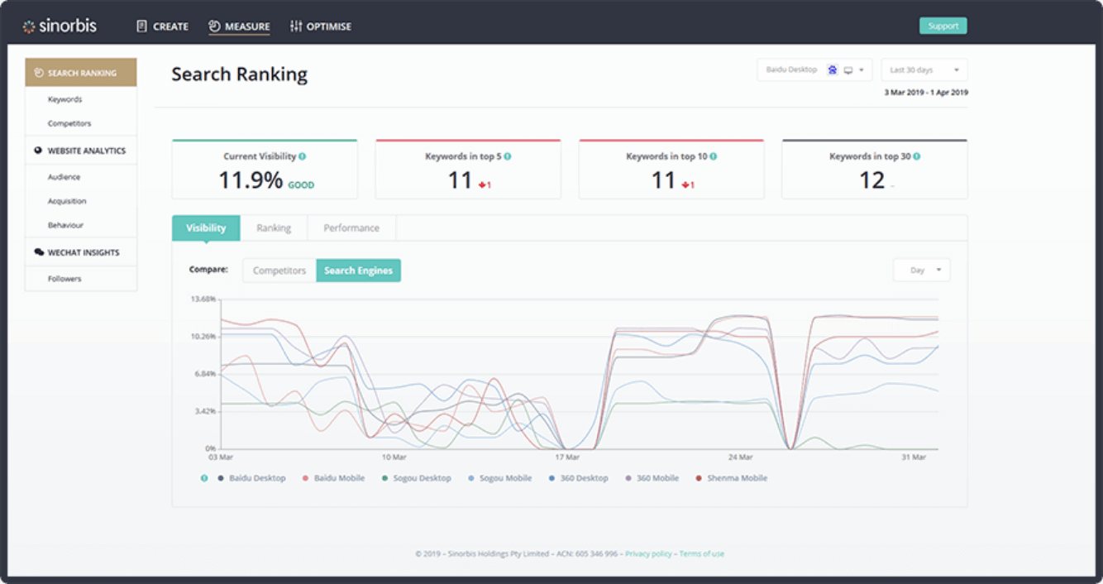Toggle Sogou Mobile legend series
Screen dimensions: 1103x584
tap(499, 478)
